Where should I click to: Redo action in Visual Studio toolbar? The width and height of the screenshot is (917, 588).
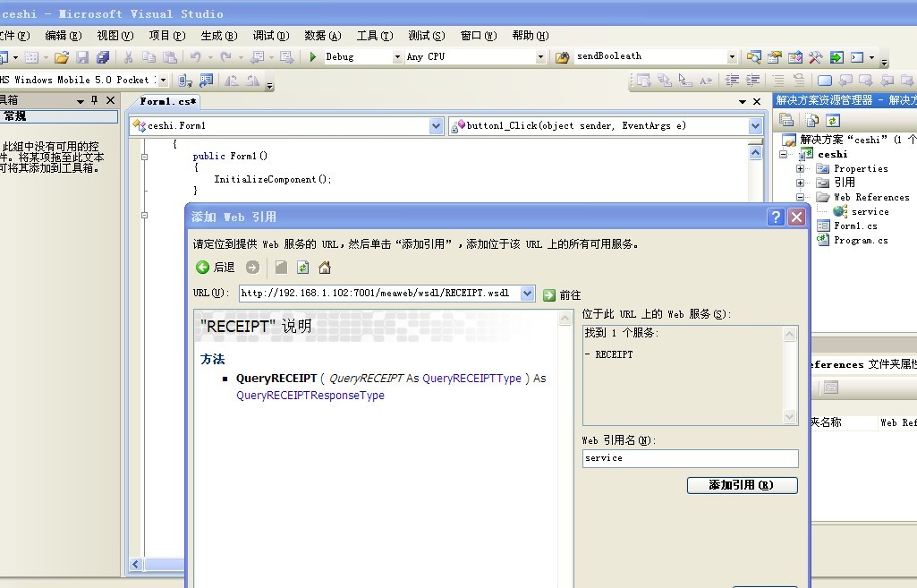[x=225, y=56]
